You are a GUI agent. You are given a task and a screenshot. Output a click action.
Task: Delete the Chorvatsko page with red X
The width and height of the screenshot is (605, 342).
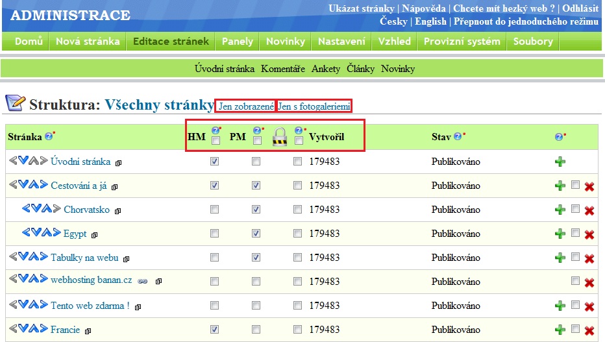click(589, 210)
